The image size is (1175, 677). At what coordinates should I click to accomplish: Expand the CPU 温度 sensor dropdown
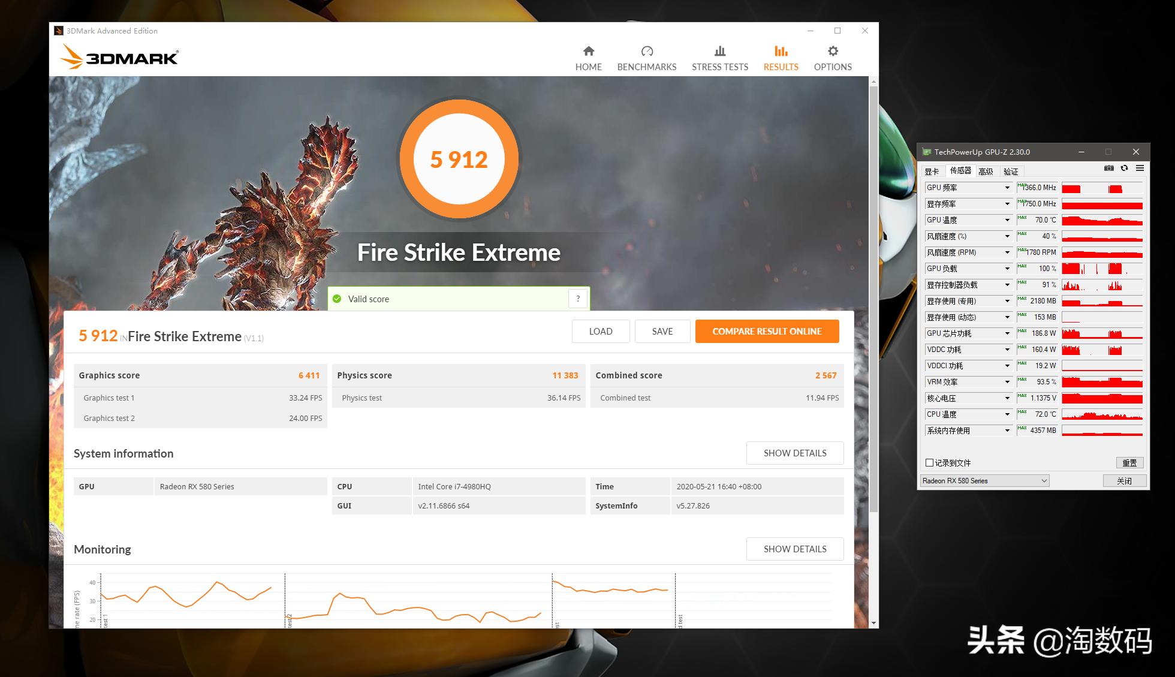(x=1007, y=414)
